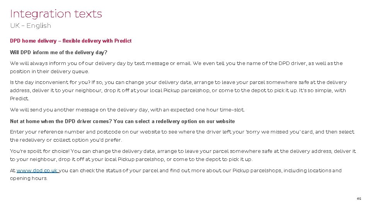Click the 'Will DPD inform me' question heading
Viewport: 371px width, 209px height.
(x=58, y=52)
